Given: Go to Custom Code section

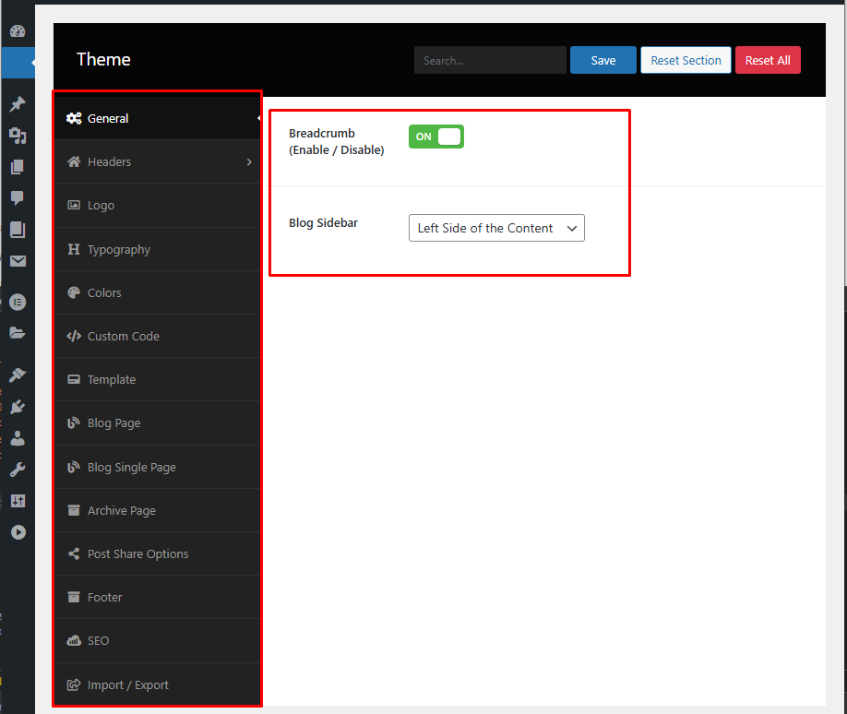Looking at the screenshot, I should (x=123, y=337).
